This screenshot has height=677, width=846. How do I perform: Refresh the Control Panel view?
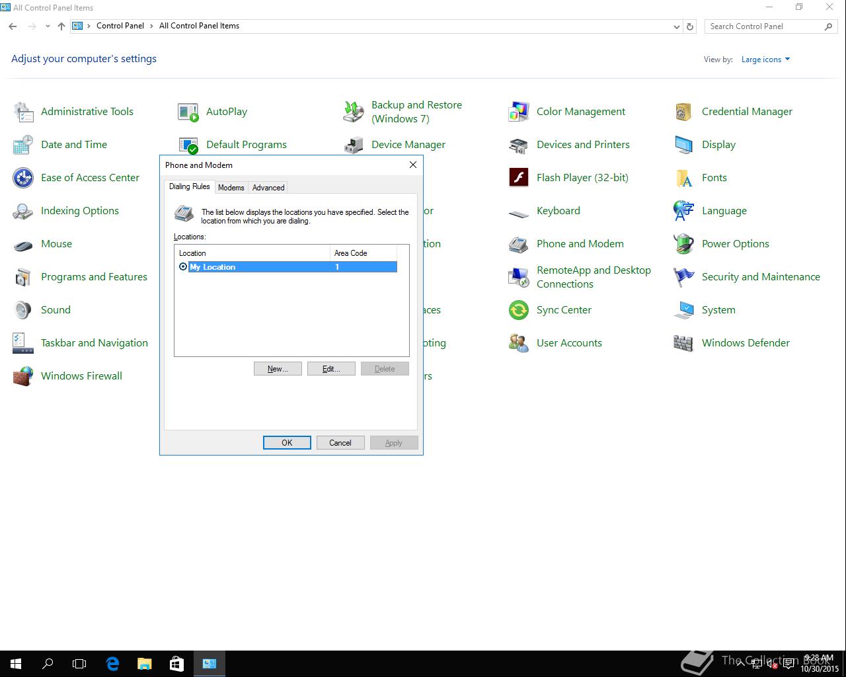(690, 26)
